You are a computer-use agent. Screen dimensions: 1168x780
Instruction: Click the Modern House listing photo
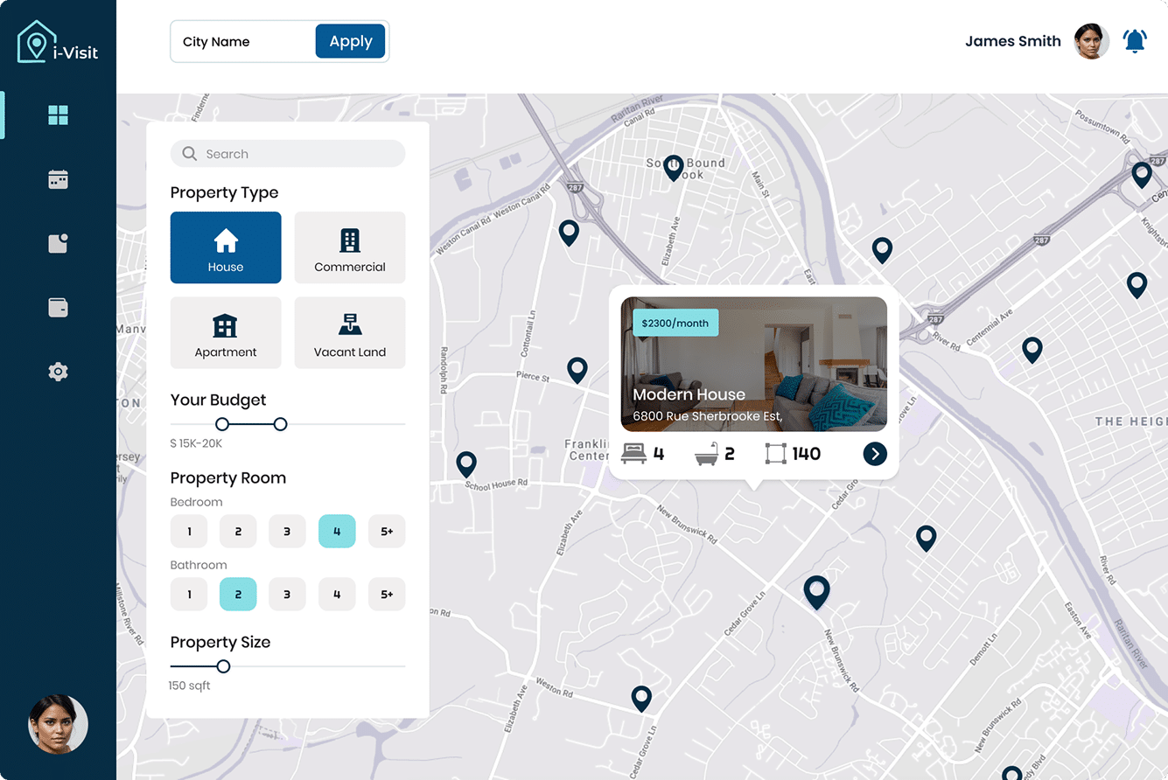pyautogui.click(x=754, y=364)
